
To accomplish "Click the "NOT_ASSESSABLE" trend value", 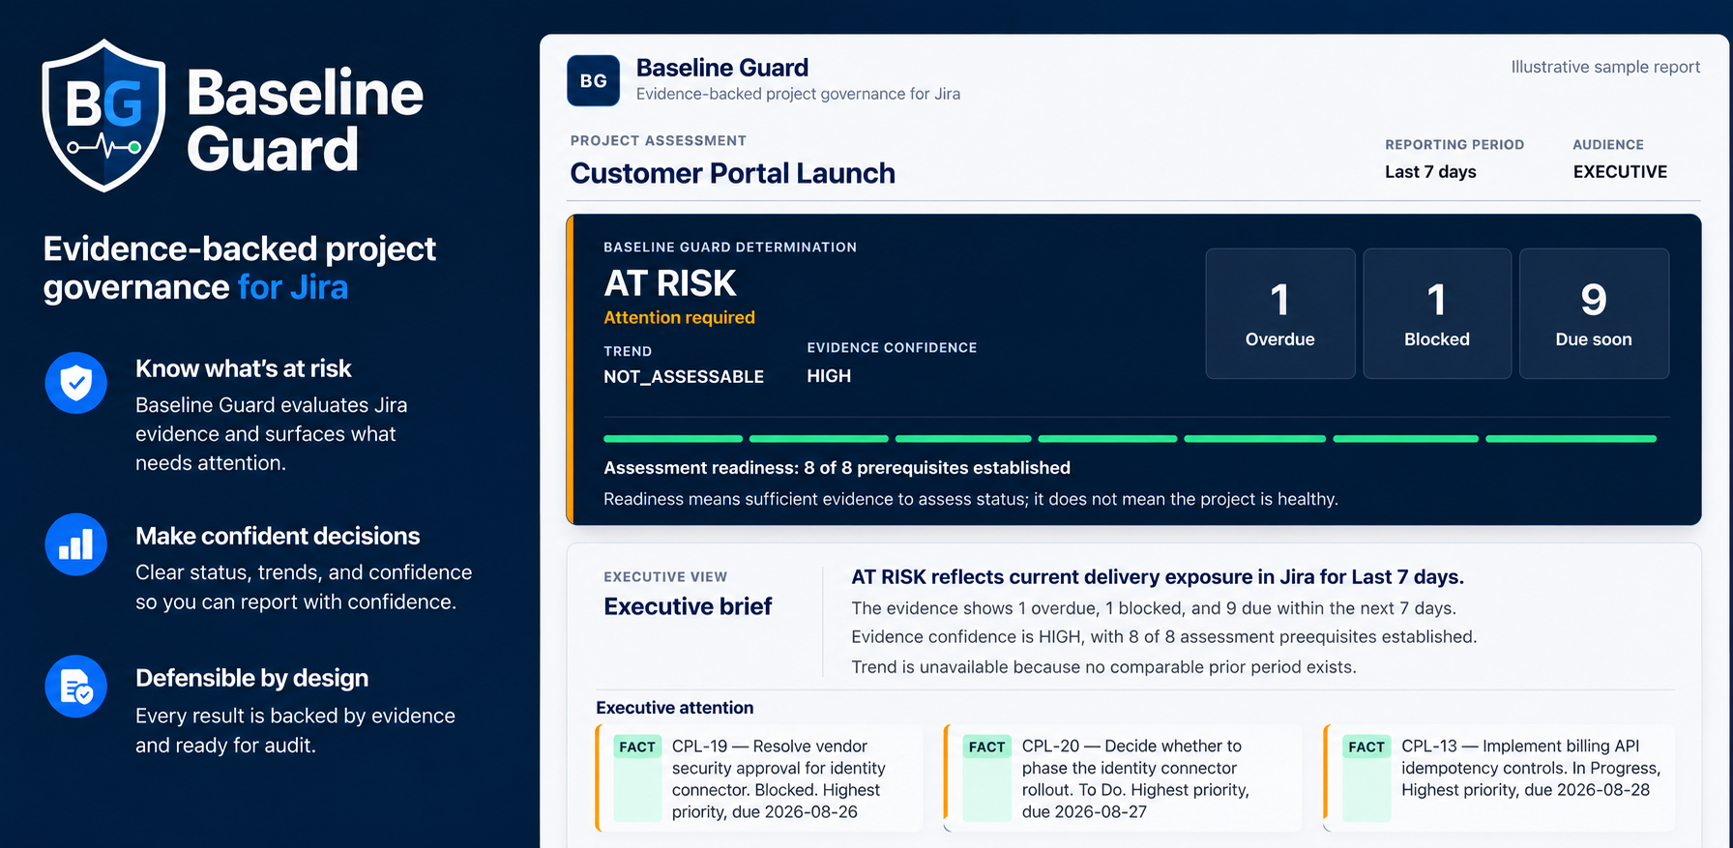I will point(684,376).
